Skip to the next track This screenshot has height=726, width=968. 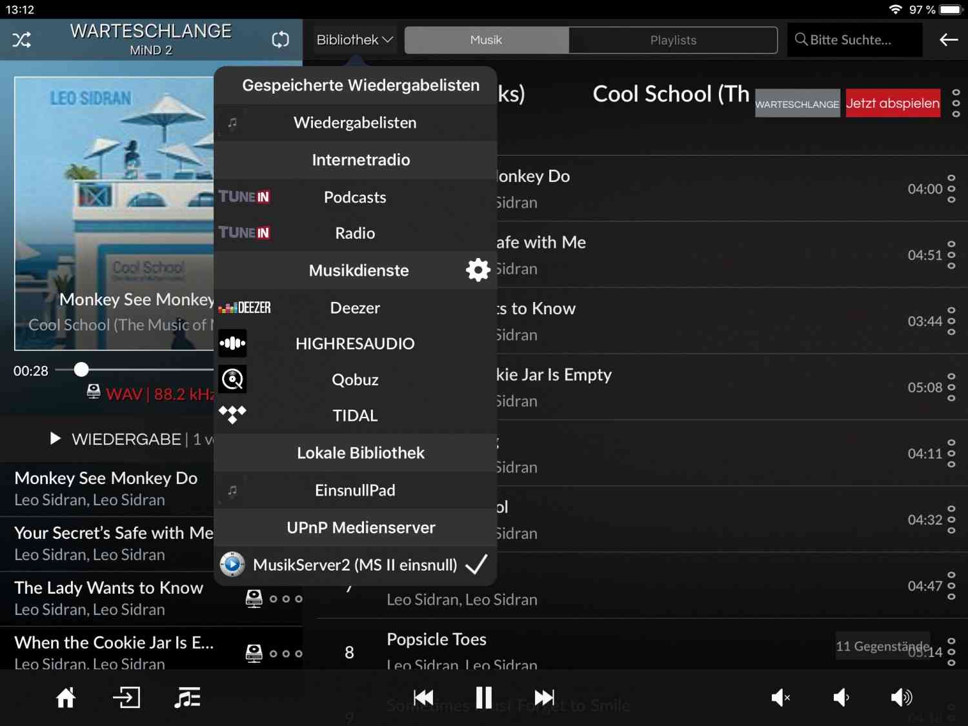544,698
